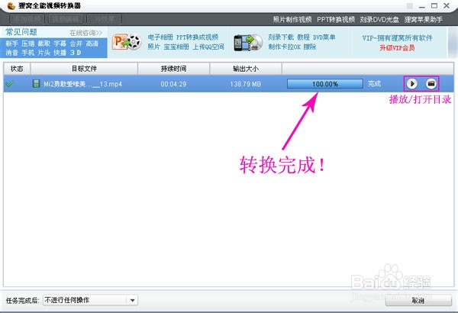Open PPT转换视频 in the top menu
Image resolution: width=458 pixels, height=313 pixels.
[x=336, y=20]
